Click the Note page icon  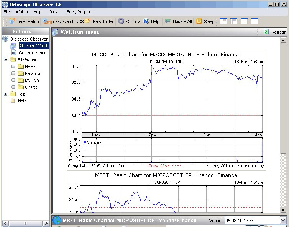click(x=13, y=101)
